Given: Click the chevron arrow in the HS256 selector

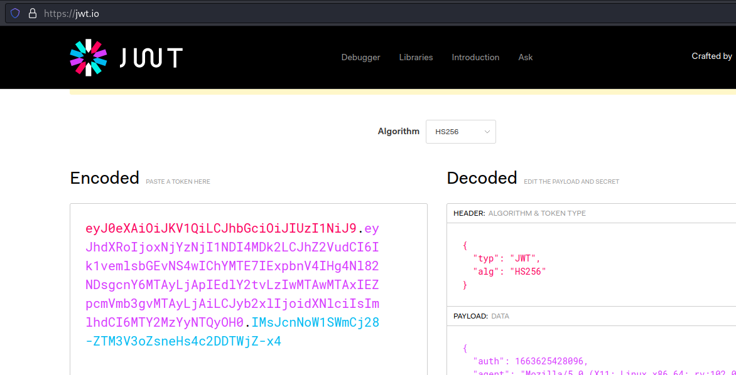Looking at the screenshot, I should 487,132.
